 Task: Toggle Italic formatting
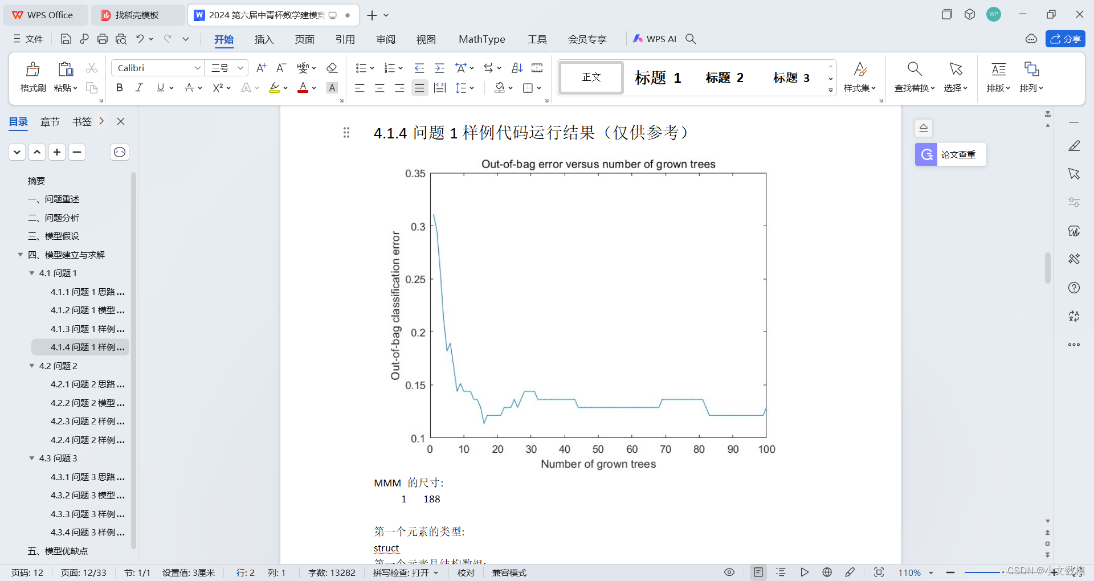pos(139,88)
